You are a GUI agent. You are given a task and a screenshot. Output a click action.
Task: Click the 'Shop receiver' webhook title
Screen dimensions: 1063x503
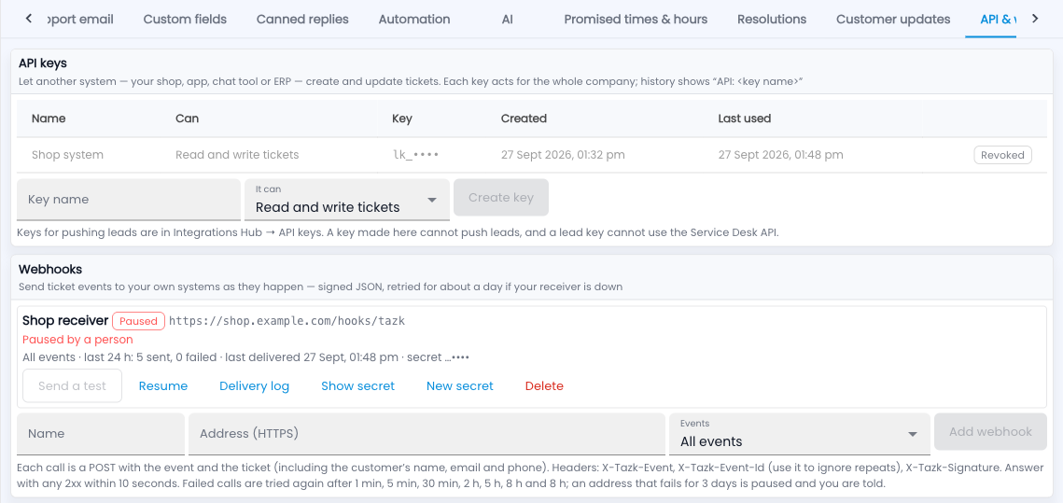[65, 321]
